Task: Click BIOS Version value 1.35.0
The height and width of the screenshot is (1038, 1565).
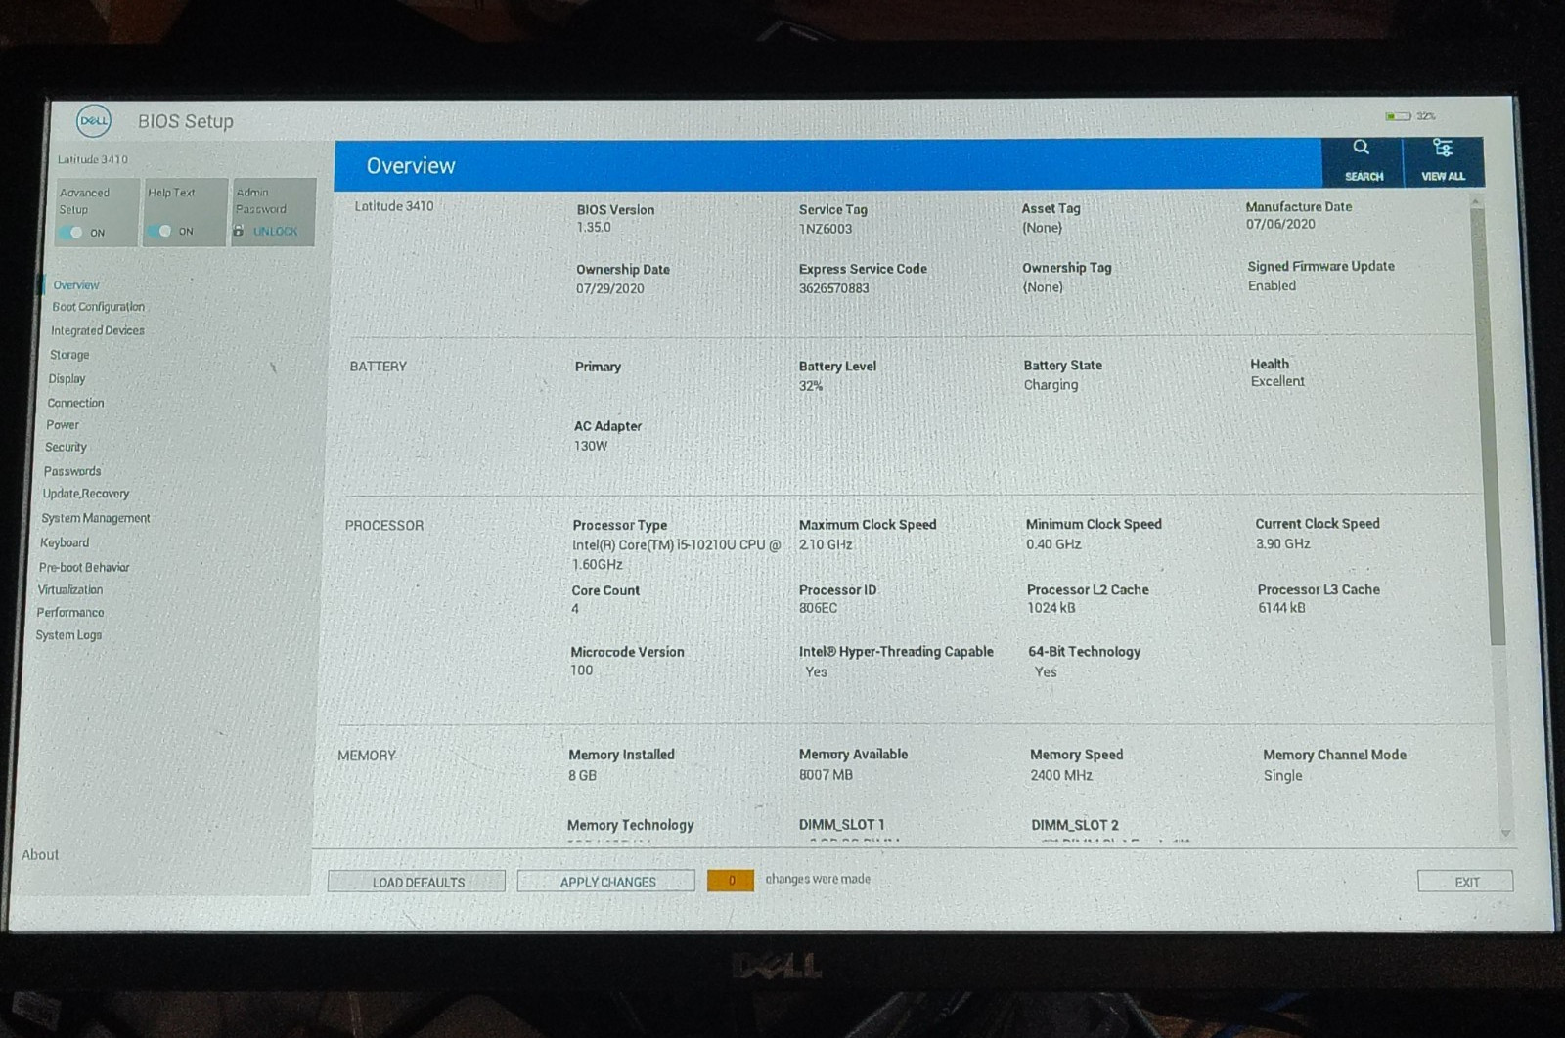Action: click(x=594, y=227)
